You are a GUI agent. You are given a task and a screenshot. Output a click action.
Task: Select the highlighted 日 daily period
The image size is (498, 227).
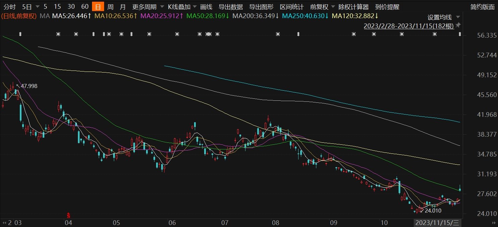tap(98, 7)
